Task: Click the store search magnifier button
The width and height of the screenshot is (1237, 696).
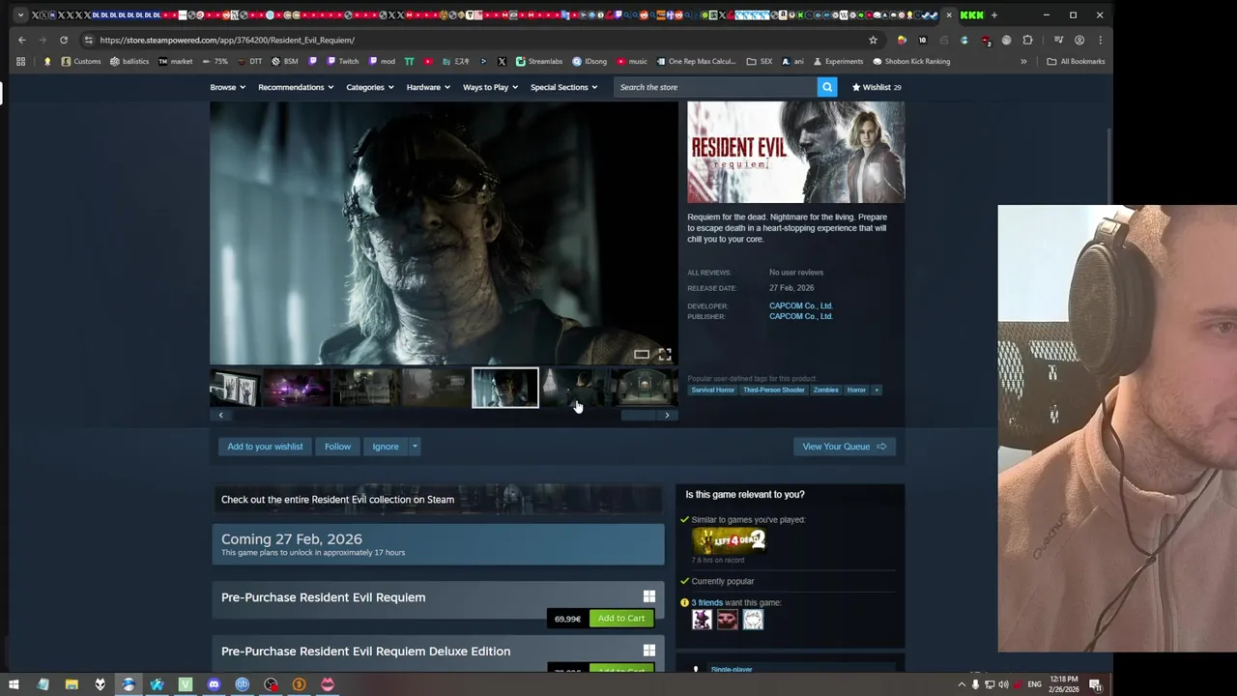Action: click(827, 87)
